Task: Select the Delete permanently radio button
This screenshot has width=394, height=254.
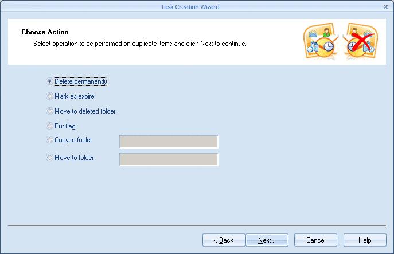Action: [x=50, y=81]
